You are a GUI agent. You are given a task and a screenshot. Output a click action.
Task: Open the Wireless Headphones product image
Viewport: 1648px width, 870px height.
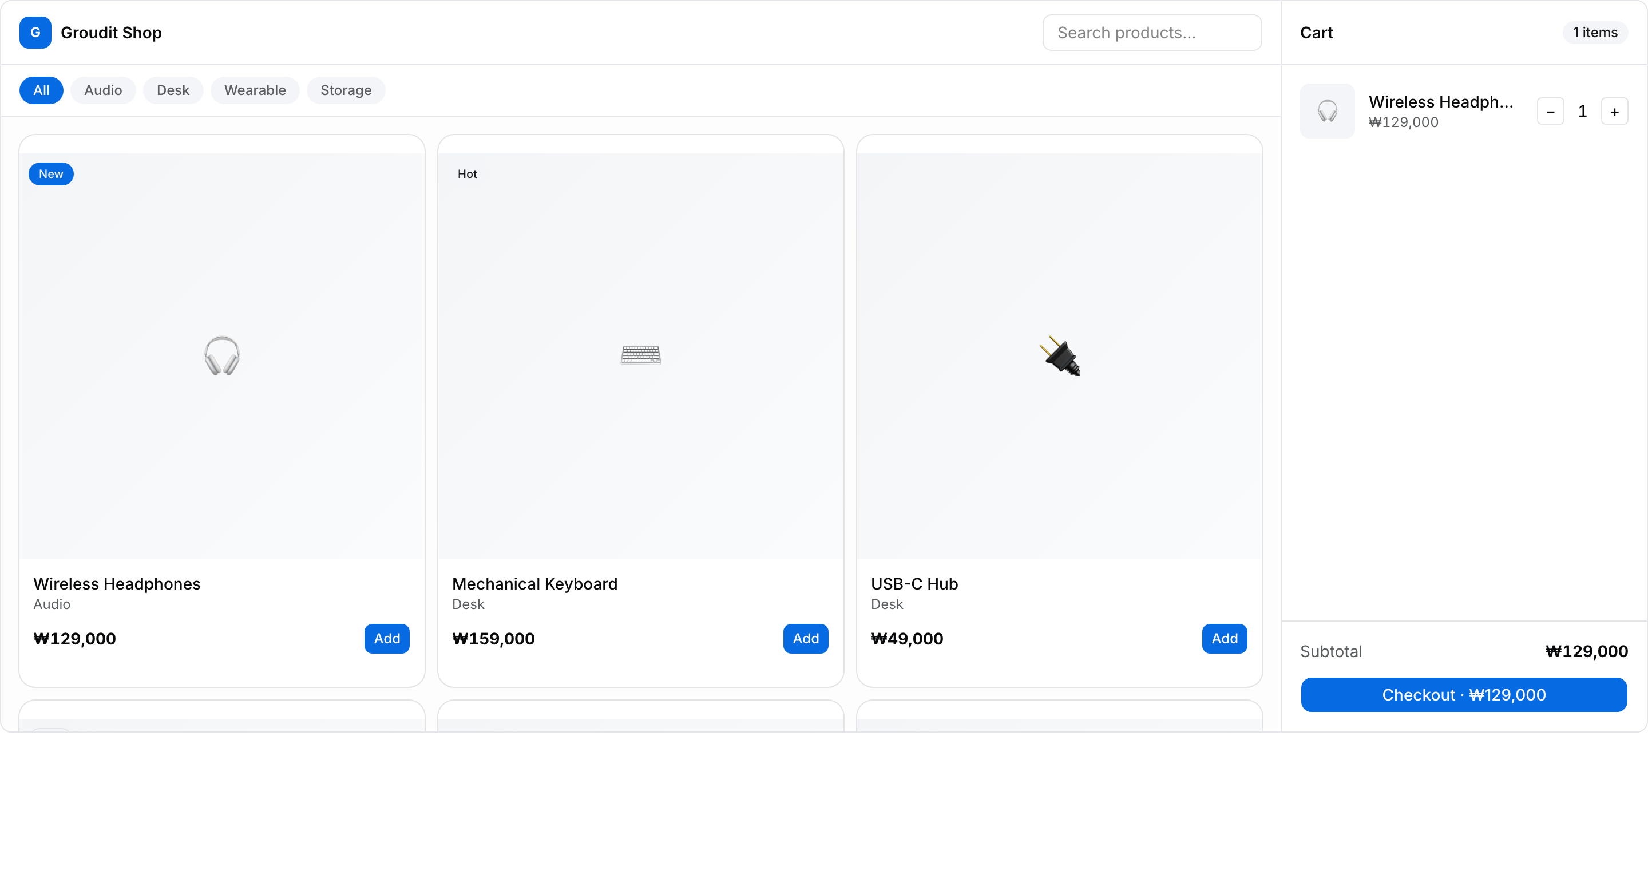[222, 355]
